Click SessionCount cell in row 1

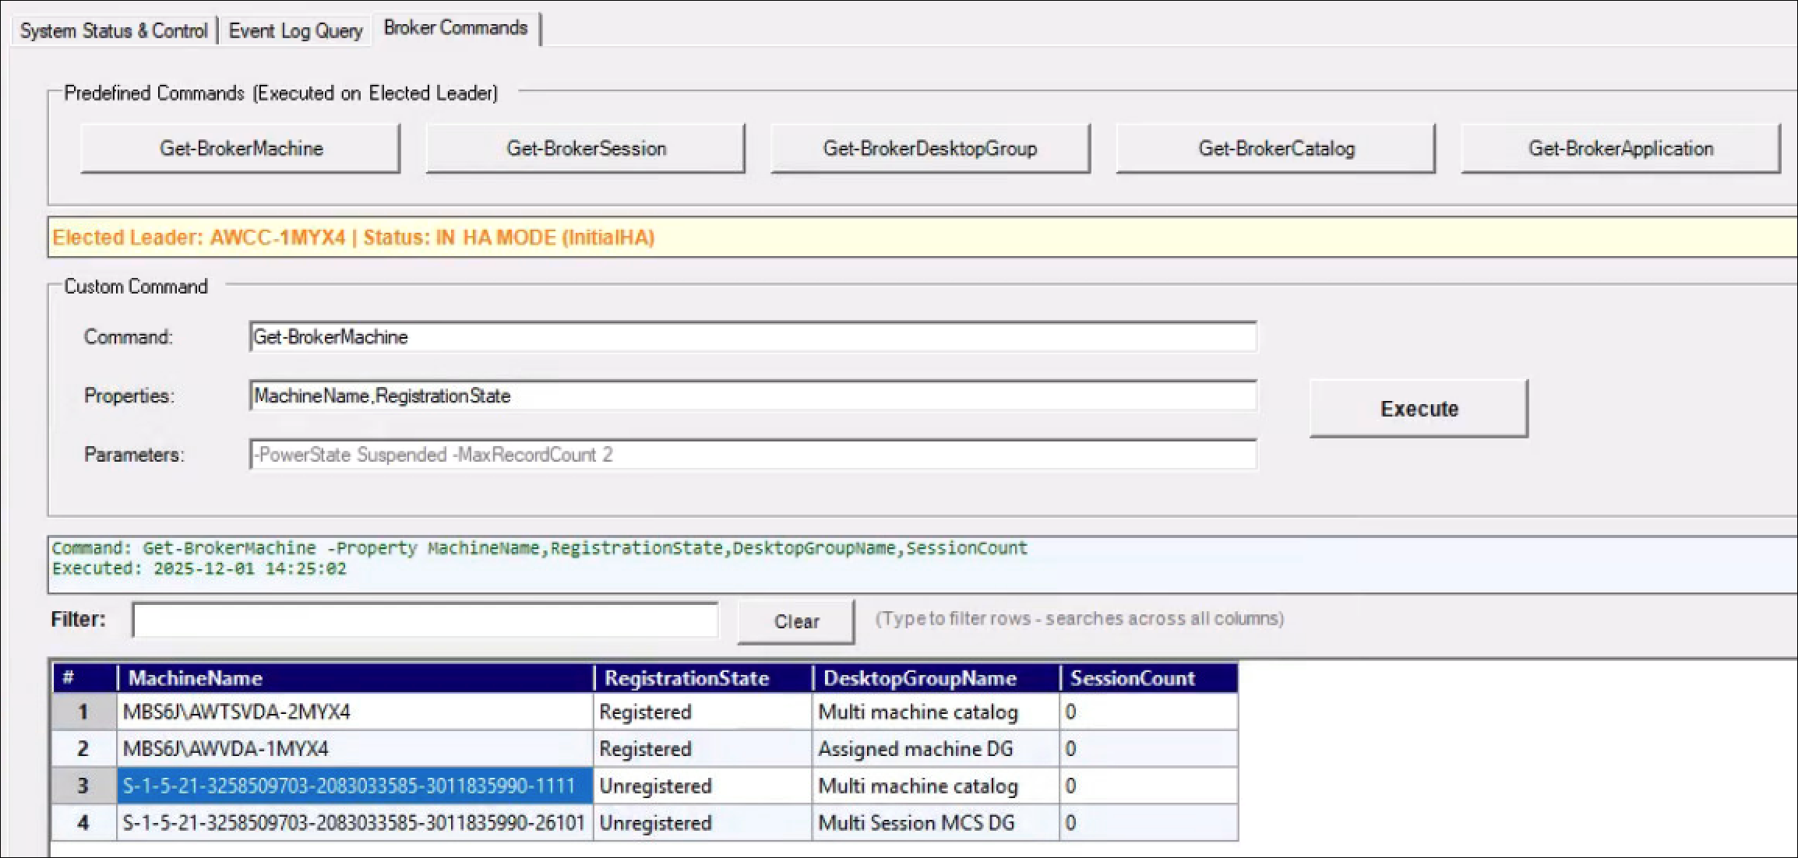coord(1148,712)
